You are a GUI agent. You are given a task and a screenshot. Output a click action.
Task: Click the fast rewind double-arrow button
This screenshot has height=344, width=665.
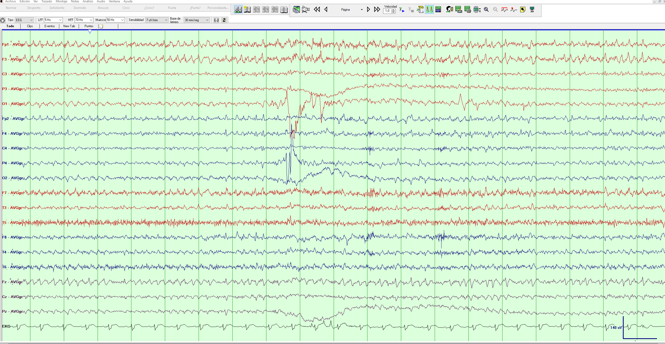[317, 10]
